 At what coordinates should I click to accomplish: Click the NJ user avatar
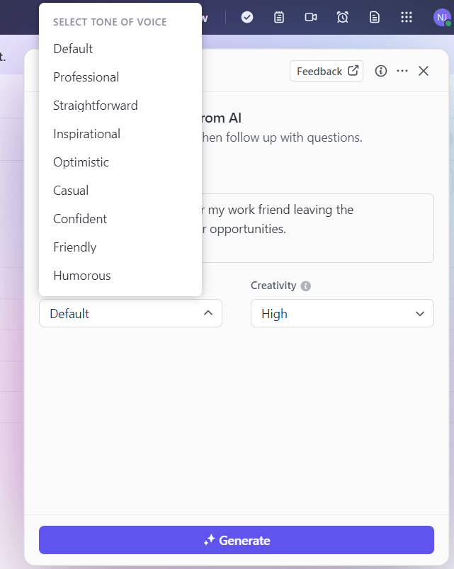pos(442,18)
